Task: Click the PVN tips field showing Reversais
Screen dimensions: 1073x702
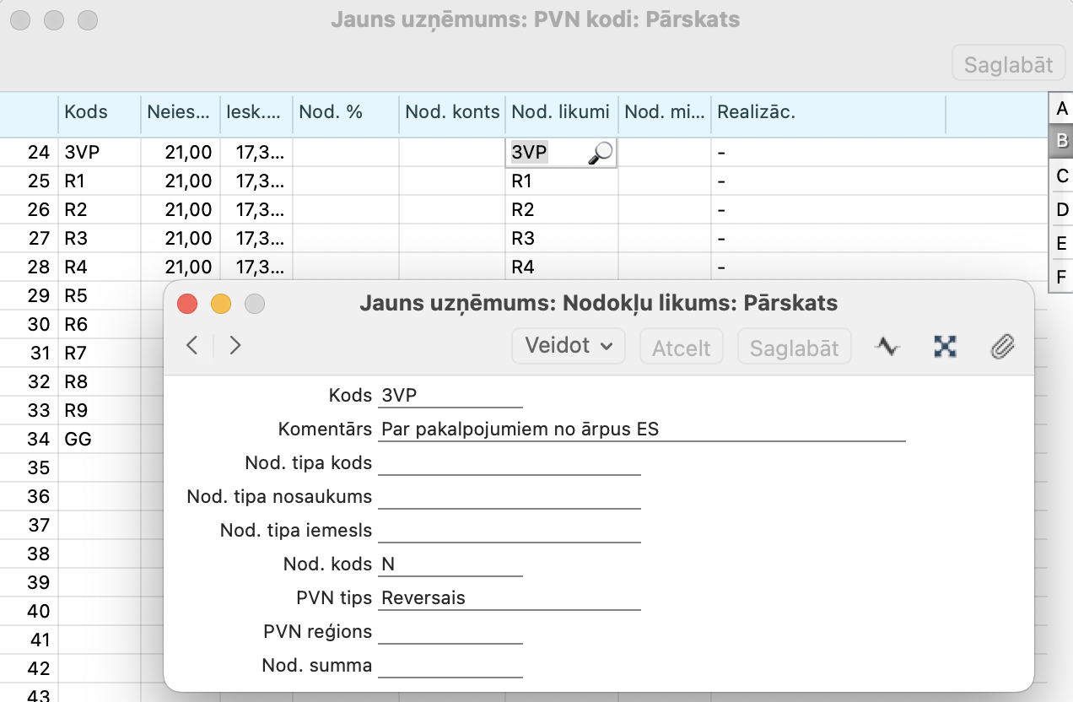Action: coord(510,598)
